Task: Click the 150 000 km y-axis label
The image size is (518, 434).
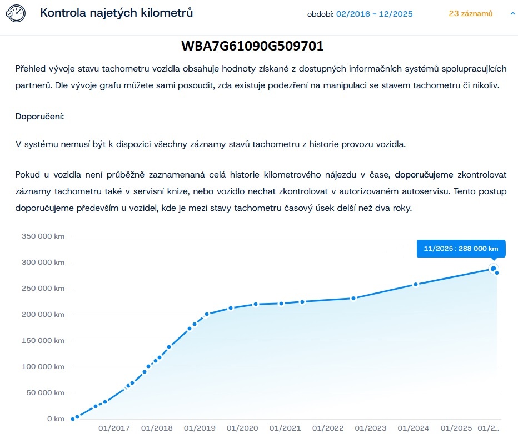Action: pos(43,340)
